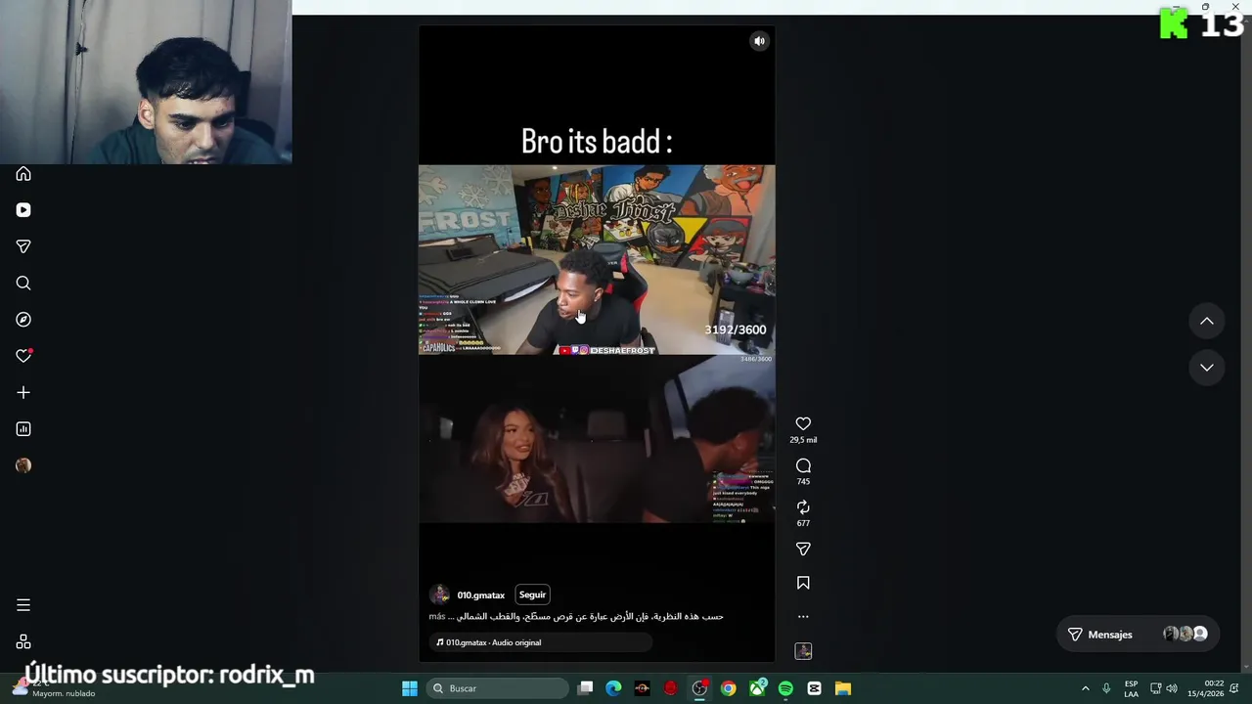Expand the caption with 'más'
The width and height of the screenshot is (1252, 704).
[436, 616]
